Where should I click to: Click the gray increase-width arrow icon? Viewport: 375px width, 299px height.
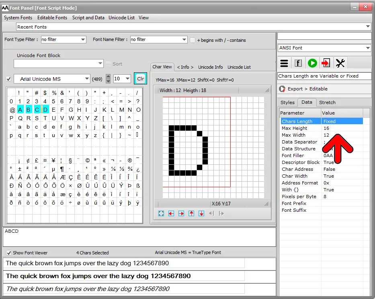tap(221, 213)
